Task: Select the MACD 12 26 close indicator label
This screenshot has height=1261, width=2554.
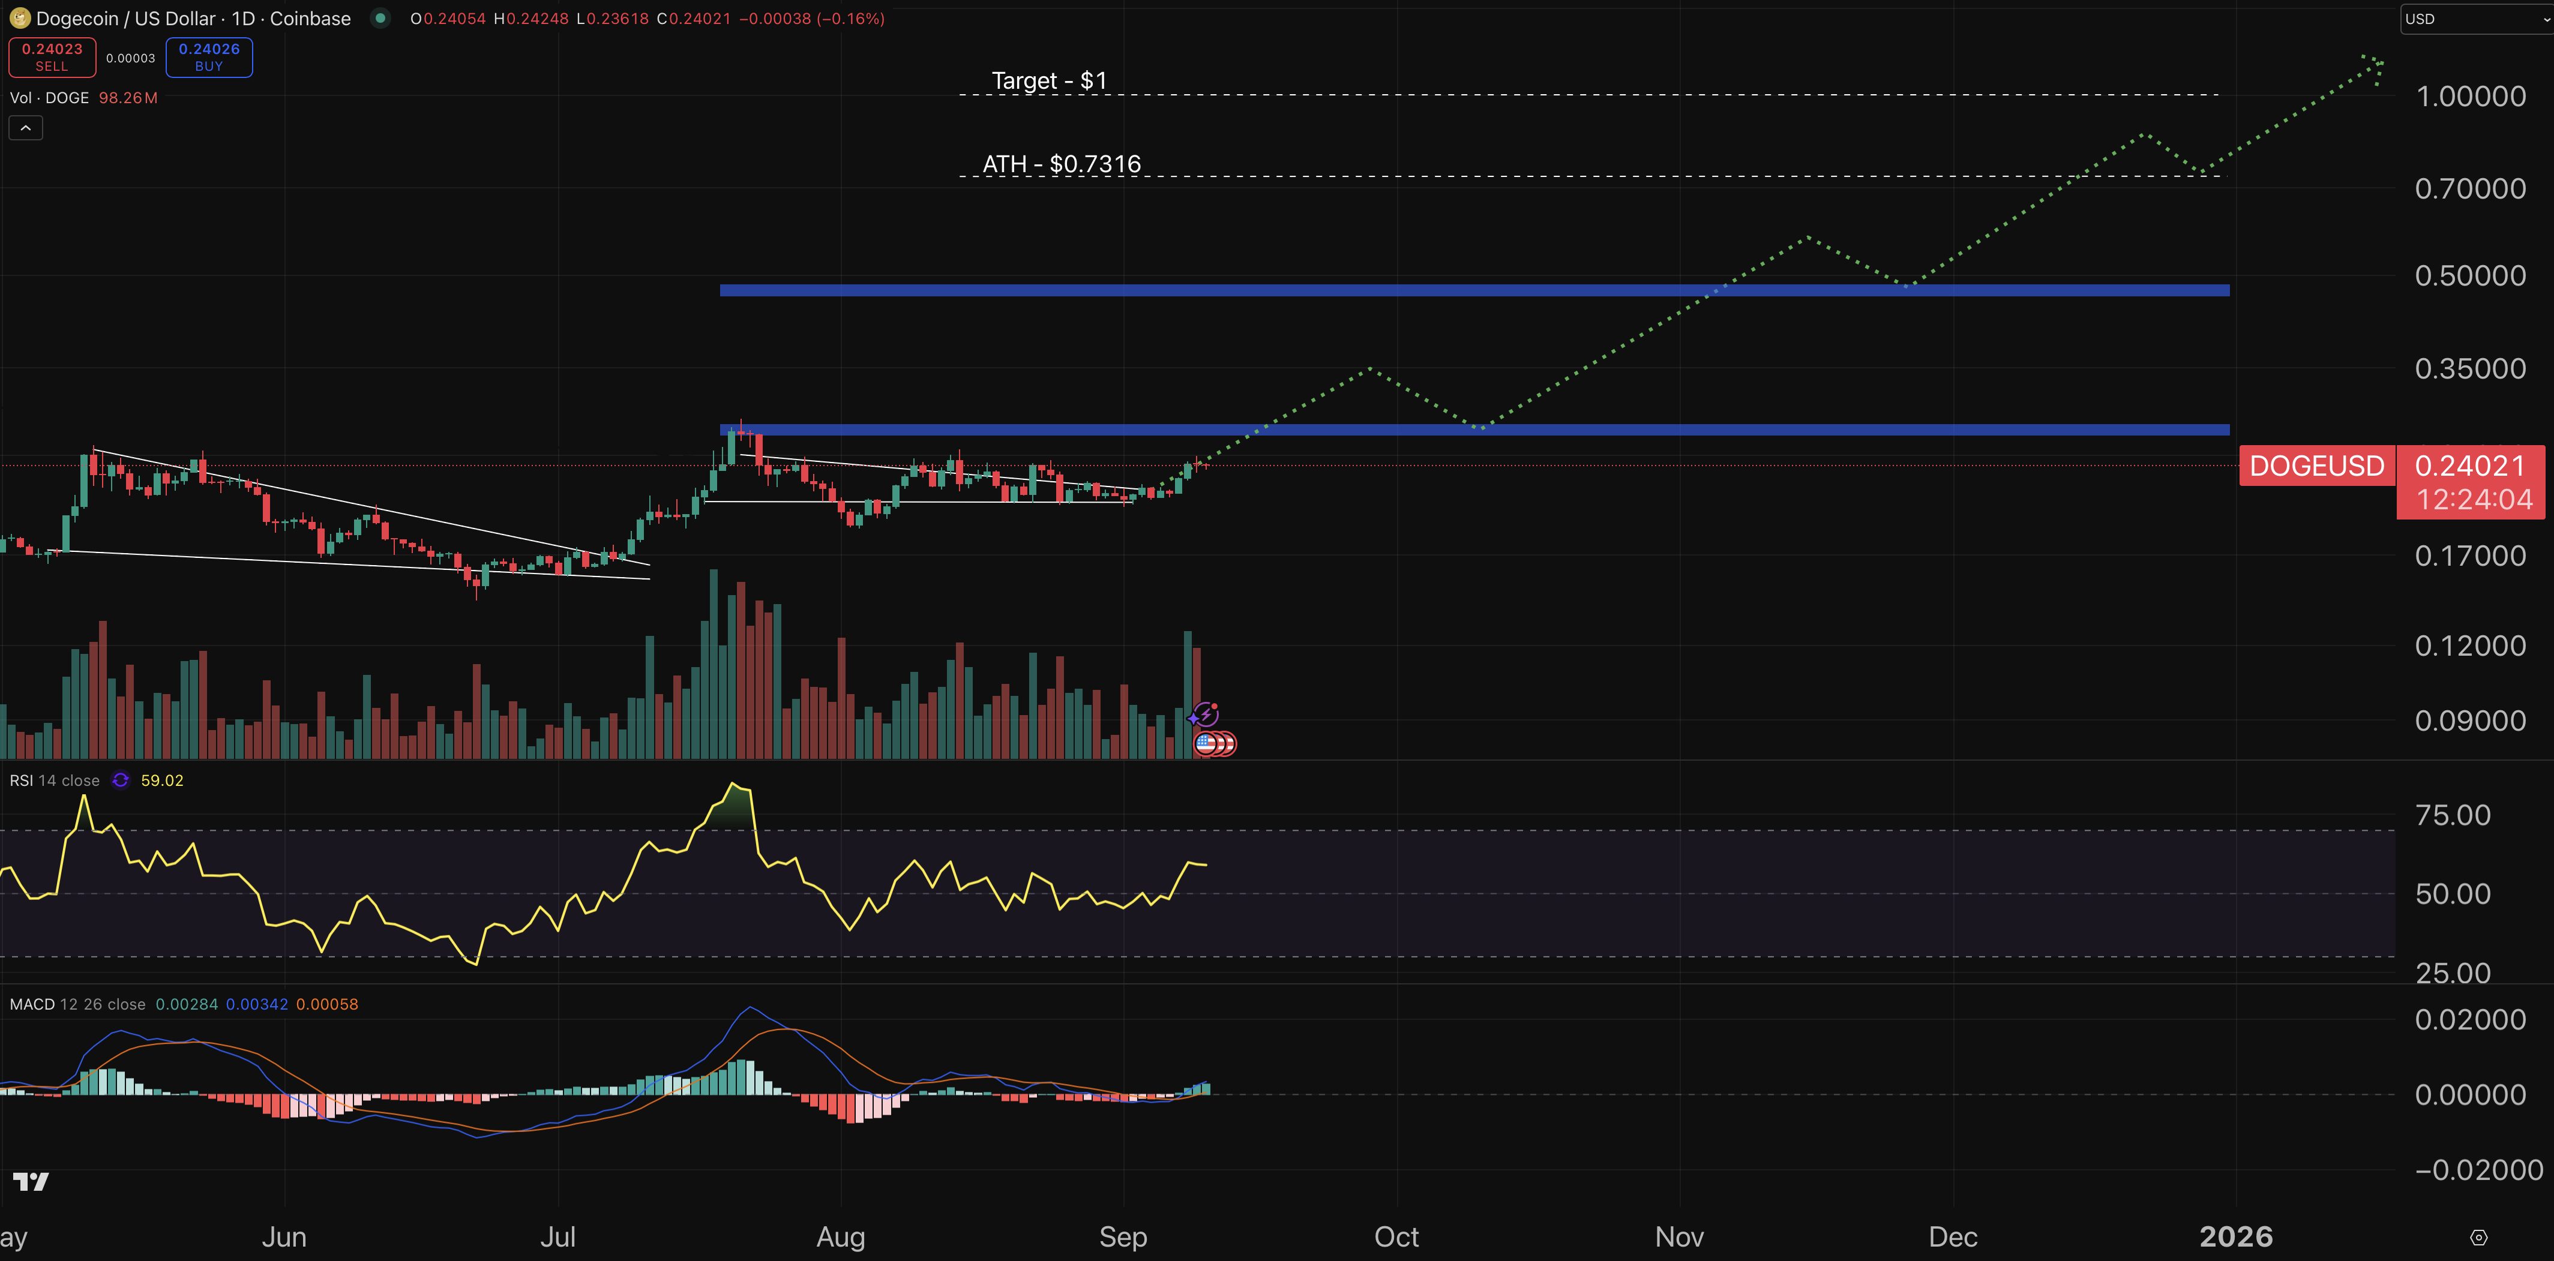Action: tap(77, 1004)
